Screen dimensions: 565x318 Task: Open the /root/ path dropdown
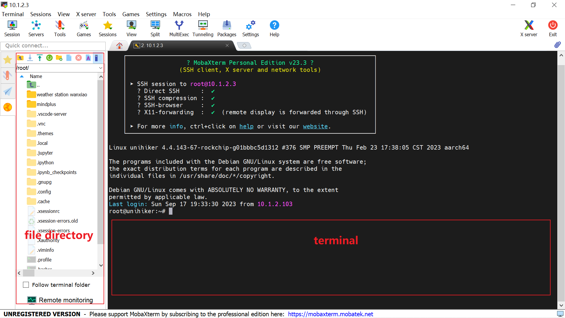[101, 68]
